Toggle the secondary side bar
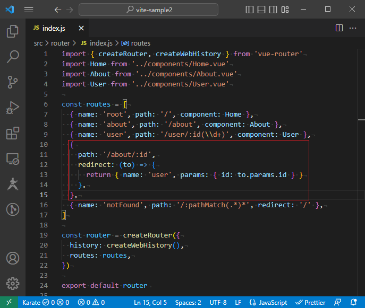This screenshot has height=308, width=365. [x=273, y=10]
